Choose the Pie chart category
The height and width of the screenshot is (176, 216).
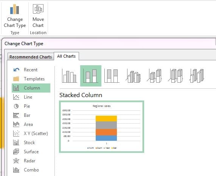tap(31, 106)
